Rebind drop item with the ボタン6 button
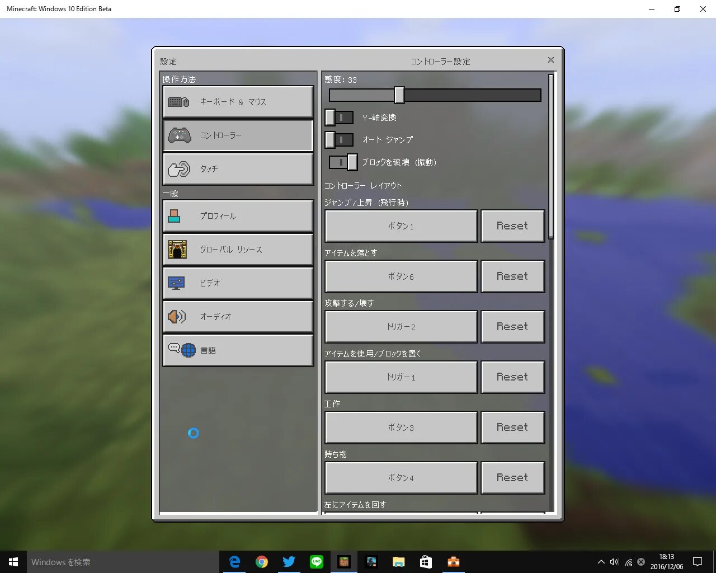Viewport: 716px width, 573px height. coord(402,276)
